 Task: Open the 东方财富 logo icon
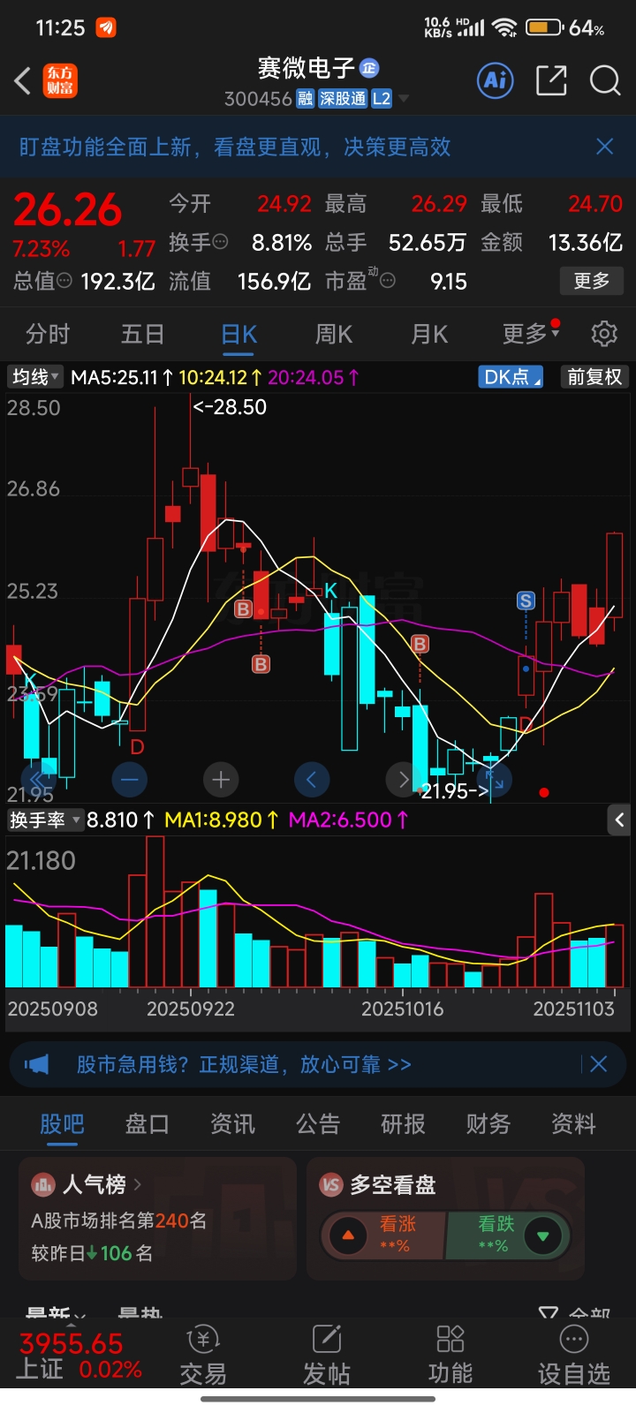click(x=61, y=81)
